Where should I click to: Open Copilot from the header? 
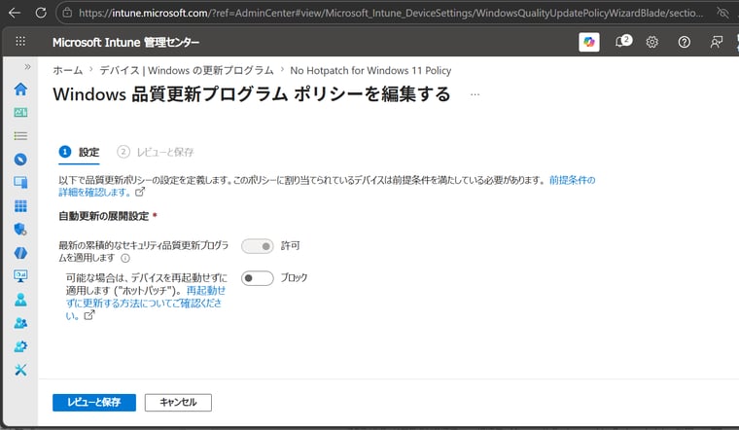pyautogui.click(x=589, y=42)
